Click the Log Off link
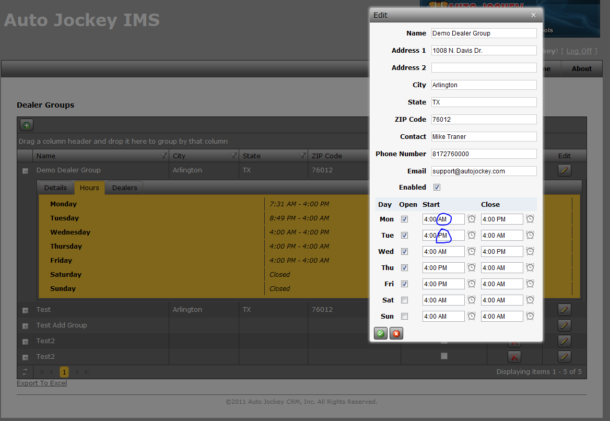 point(579,51)
